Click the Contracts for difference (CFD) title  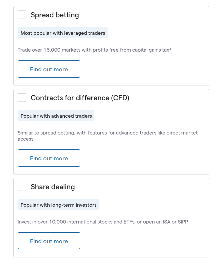point(80,98)
